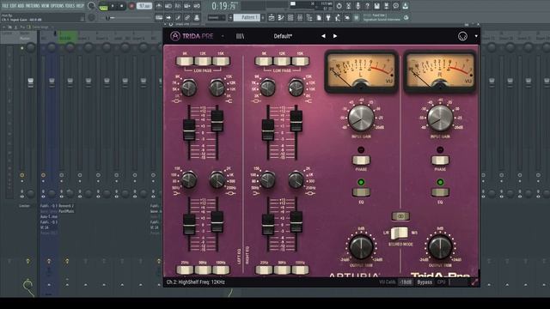Click the left channel VU meter

coord(361,72)
